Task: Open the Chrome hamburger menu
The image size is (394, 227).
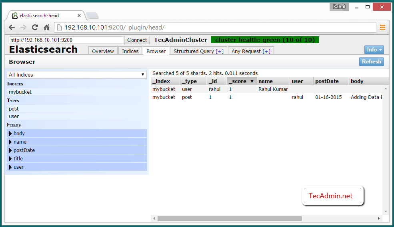Action: 382,27
